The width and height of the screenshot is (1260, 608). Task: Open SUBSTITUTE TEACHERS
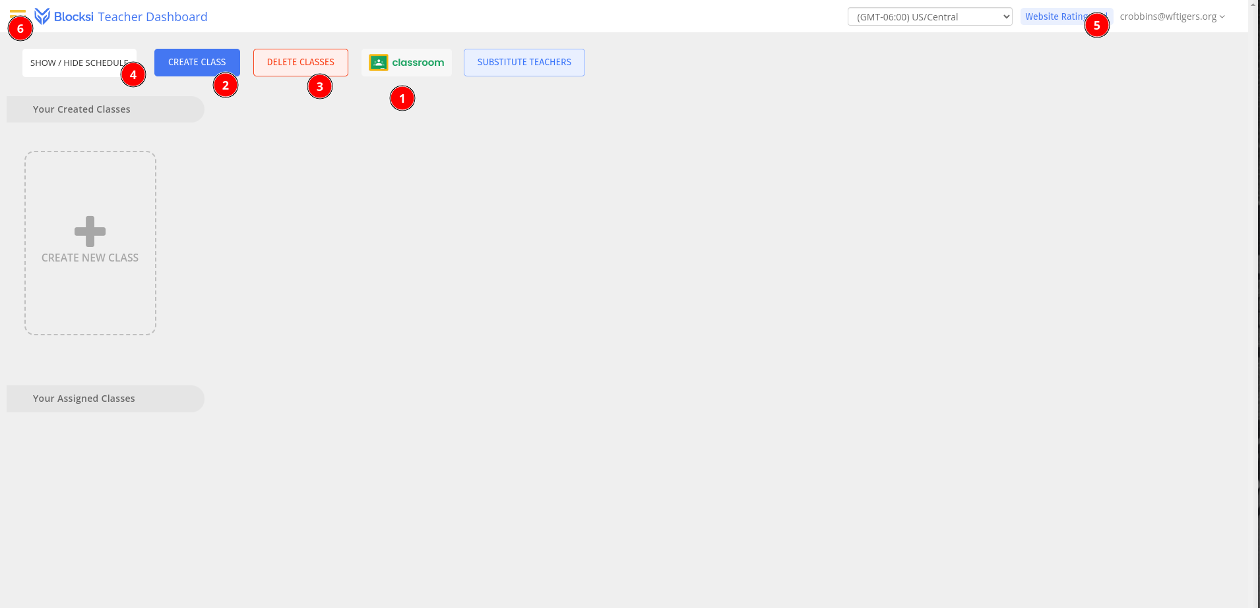[x=524, y=63]
